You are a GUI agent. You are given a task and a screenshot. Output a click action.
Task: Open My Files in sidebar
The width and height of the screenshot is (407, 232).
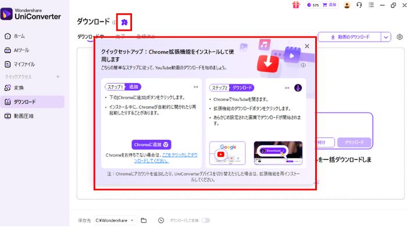[20, 64]
